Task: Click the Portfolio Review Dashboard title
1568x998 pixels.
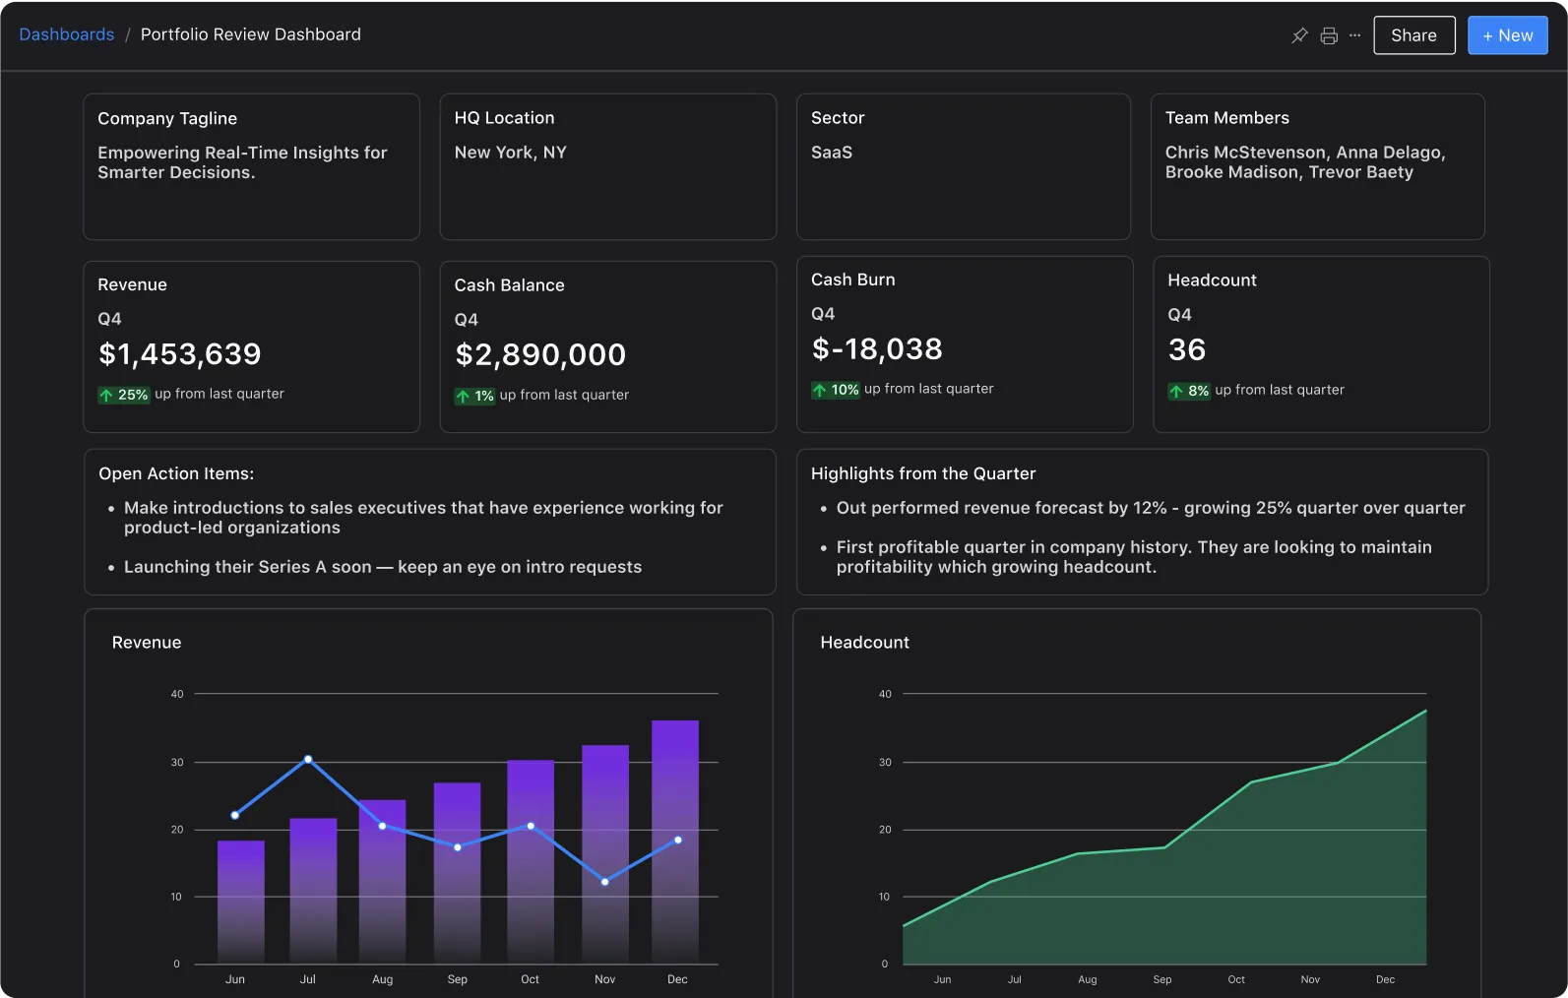Action: (x=251, y=34)
